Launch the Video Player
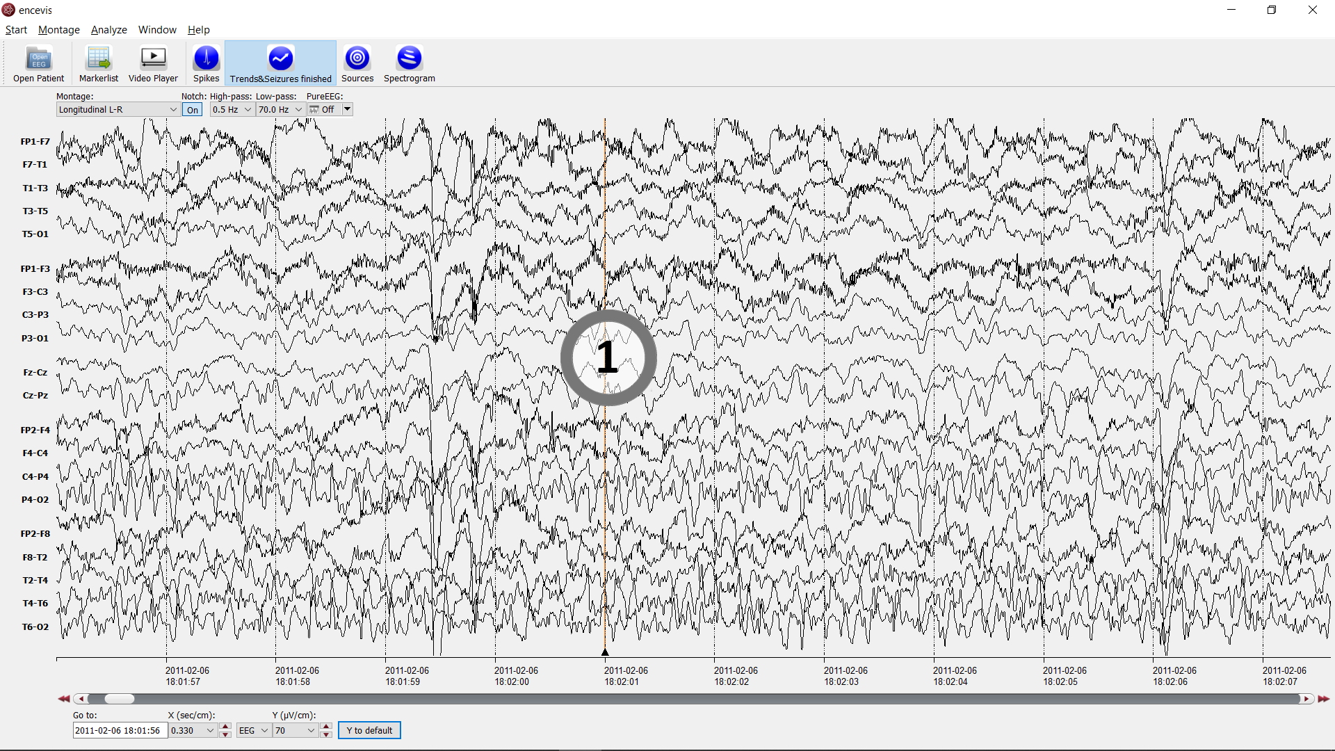Image resolution: width=1335 pixels, height=751 pixels. click(152, 63)
